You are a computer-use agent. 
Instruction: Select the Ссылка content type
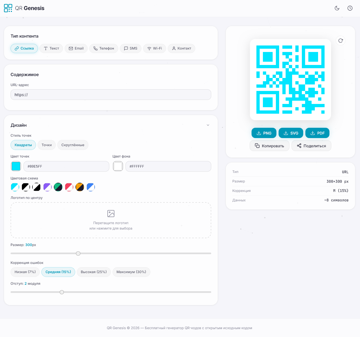click(x=24, y=48)
